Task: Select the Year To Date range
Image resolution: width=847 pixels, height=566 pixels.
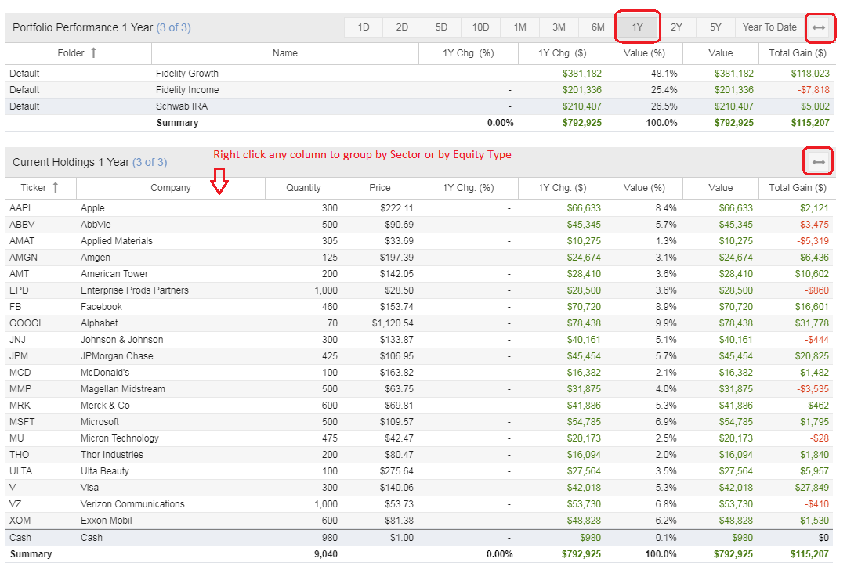Action: (x=769, y=27)
